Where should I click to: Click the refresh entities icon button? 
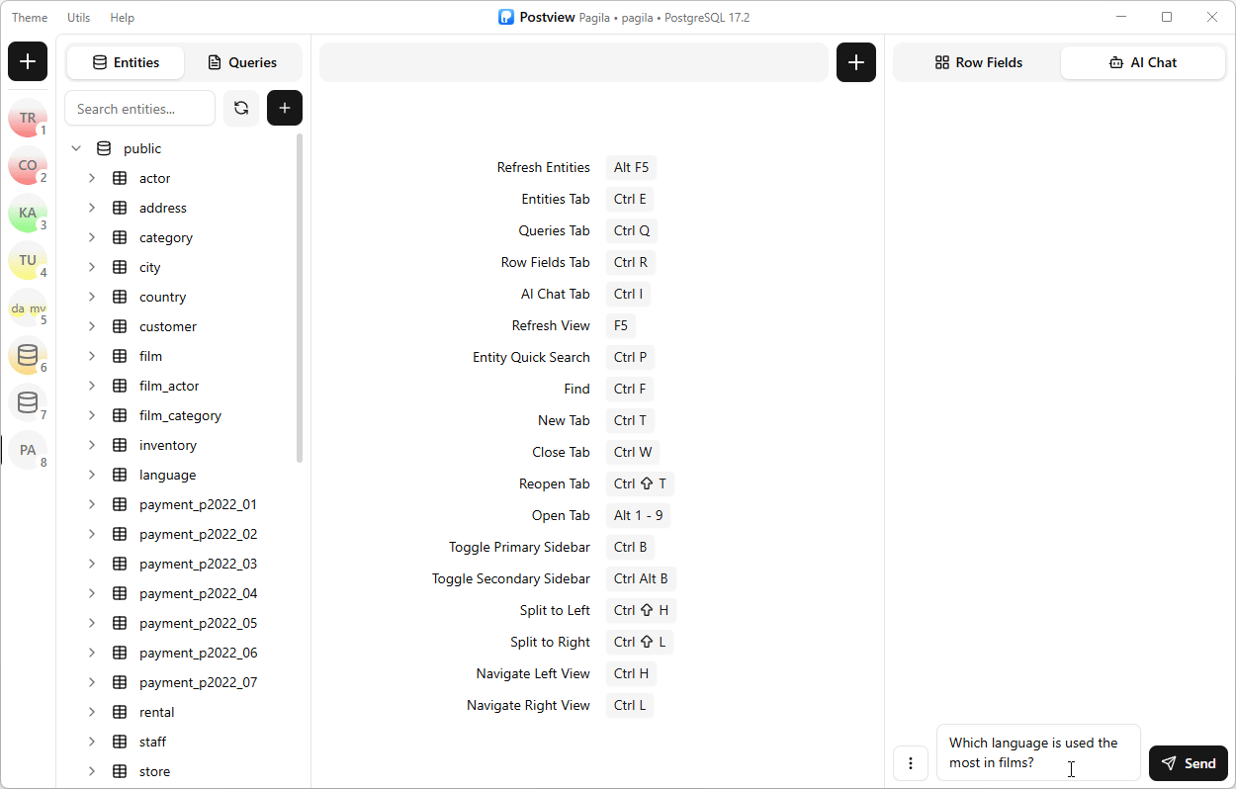(x=241, y=109)
